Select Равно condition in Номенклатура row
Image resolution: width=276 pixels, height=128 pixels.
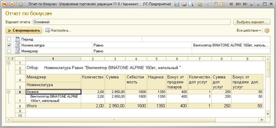tap(142, 45)
